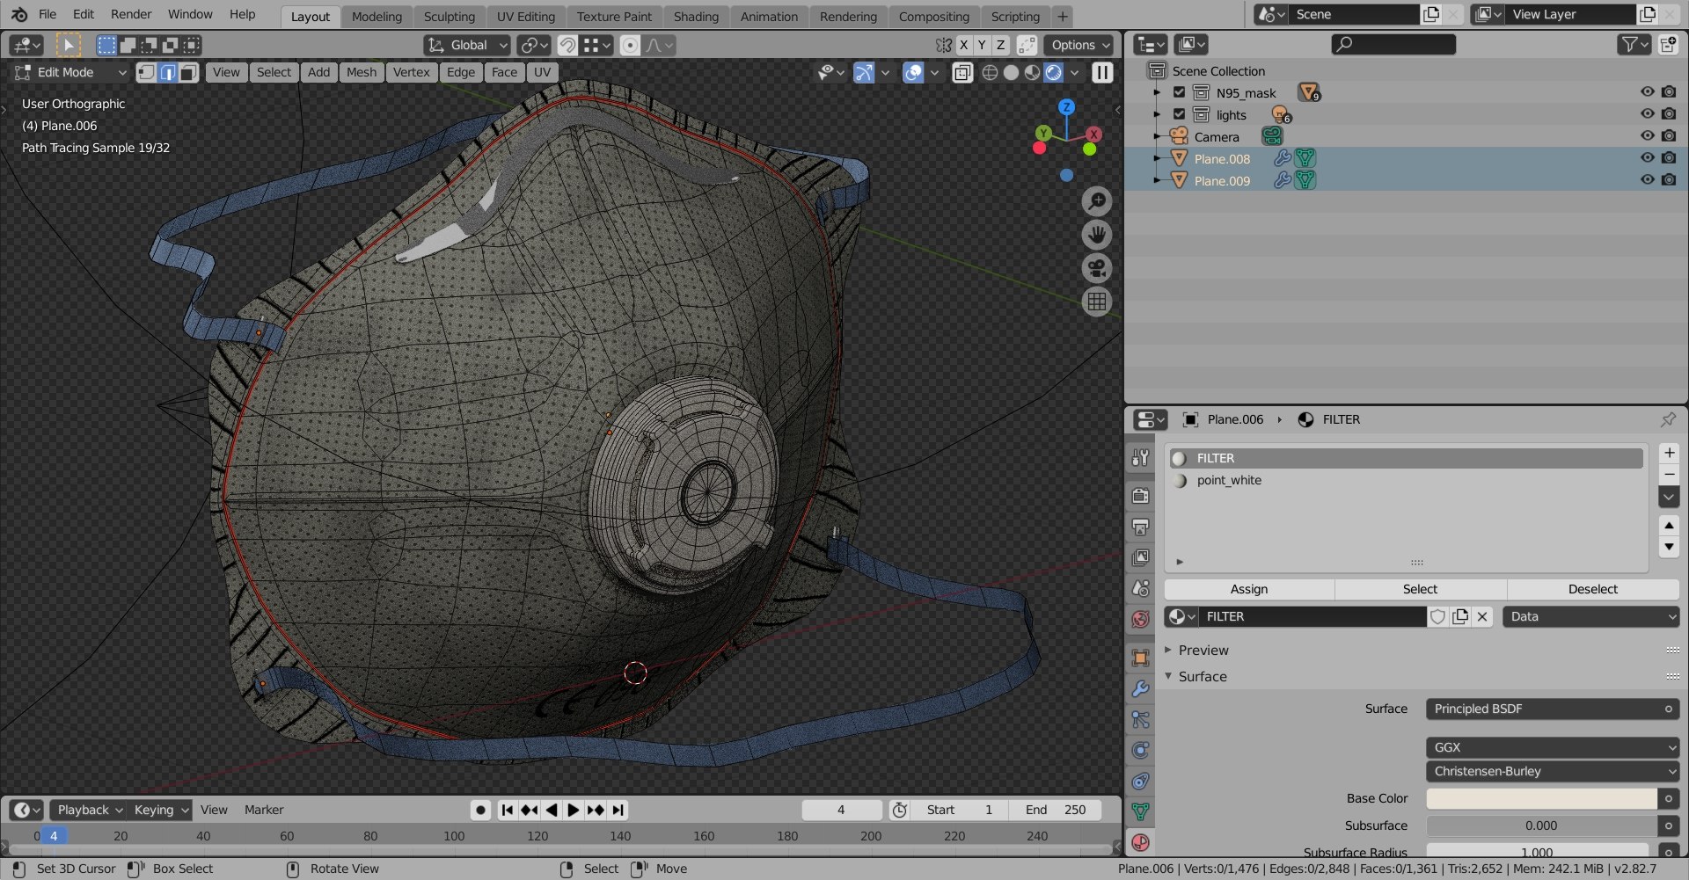Open the Object properties tab
Screen dimensions: 1689x880
point(1141,658)
